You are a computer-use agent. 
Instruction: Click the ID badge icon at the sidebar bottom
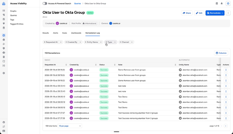(4, 131)
